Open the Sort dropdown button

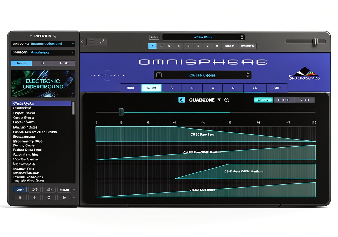coord(20,190)
